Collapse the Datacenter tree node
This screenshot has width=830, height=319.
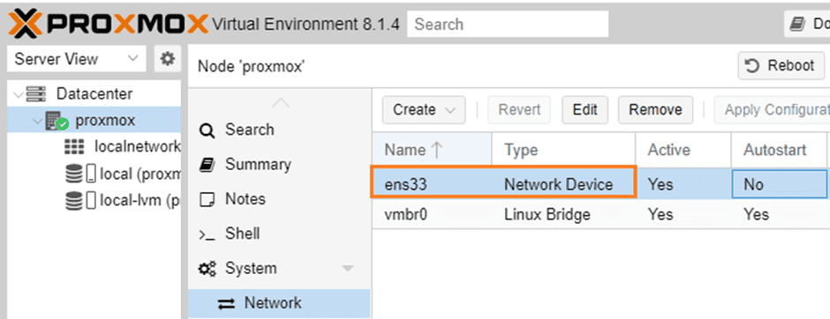19,94
